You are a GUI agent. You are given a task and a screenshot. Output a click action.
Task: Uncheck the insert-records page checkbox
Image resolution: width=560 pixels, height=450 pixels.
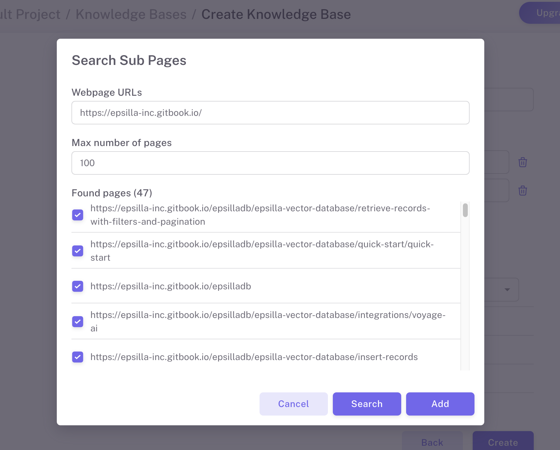click(78, 357)
